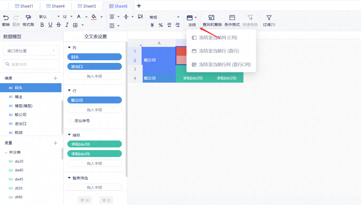Open the number format 常规 dropdown
This screenshot has width=361, height=205.
coord(164,17)
